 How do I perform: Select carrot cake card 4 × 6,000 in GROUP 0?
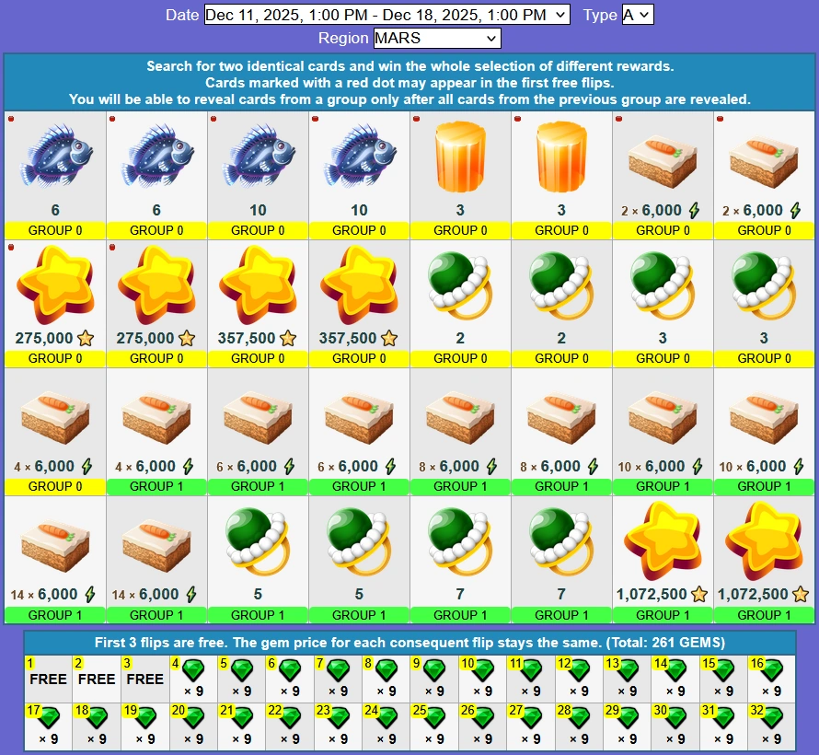[x=55, y=432]
